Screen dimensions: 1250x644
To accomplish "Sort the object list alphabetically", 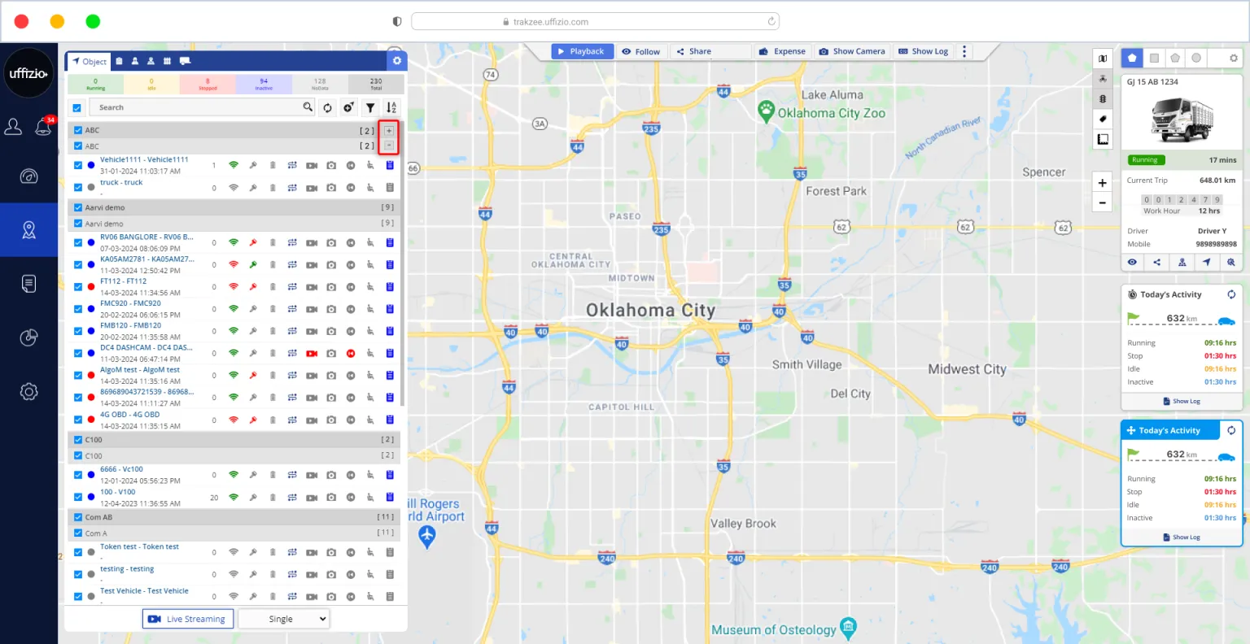I will (x=391, y=107).
